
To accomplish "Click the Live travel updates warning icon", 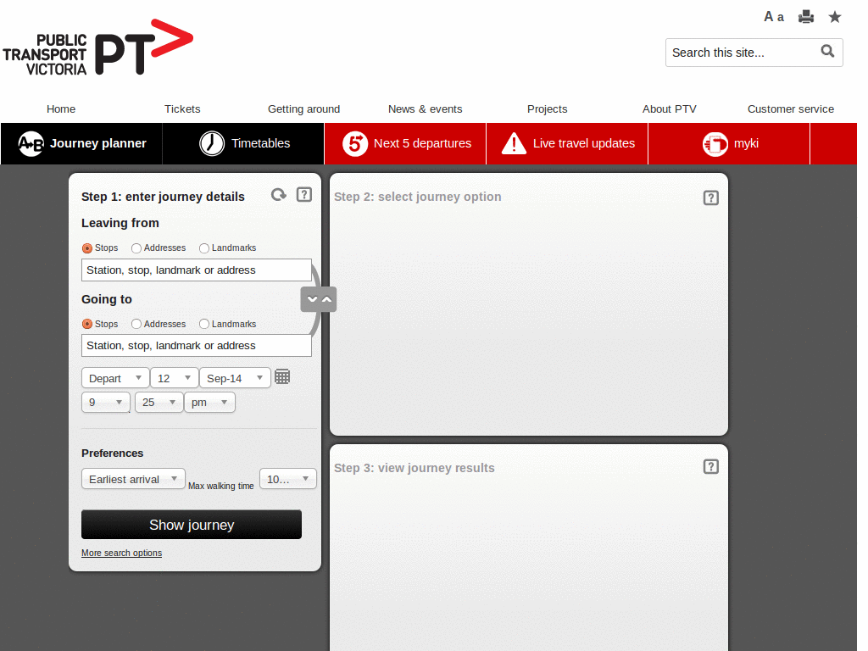I will click(x=514, y=143).
